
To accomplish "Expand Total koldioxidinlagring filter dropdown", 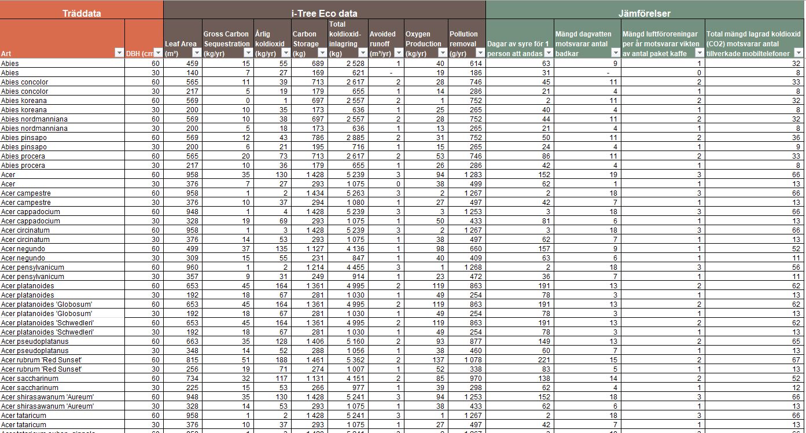I will [362, 53].
